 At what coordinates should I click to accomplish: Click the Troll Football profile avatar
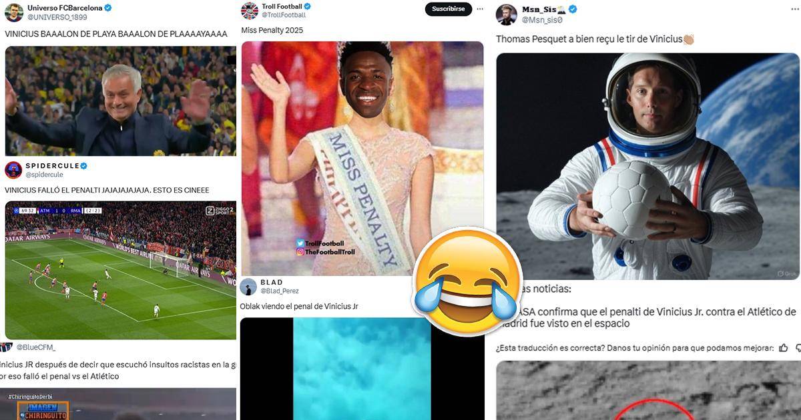tap(250, 11)
